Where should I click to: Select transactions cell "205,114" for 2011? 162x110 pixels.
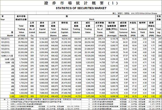(102, 39)
